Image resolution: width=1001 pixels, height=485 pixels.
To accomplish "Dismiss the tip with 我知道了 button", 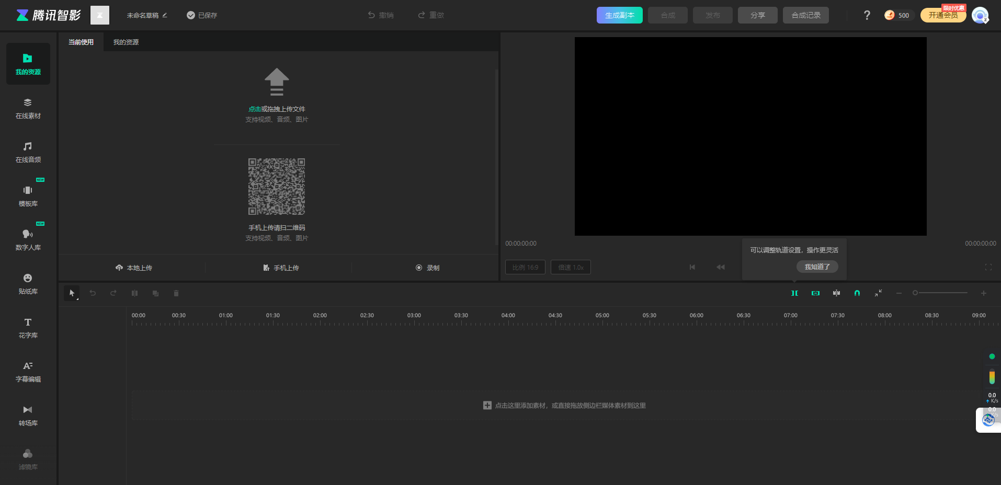I will [817, 267].
